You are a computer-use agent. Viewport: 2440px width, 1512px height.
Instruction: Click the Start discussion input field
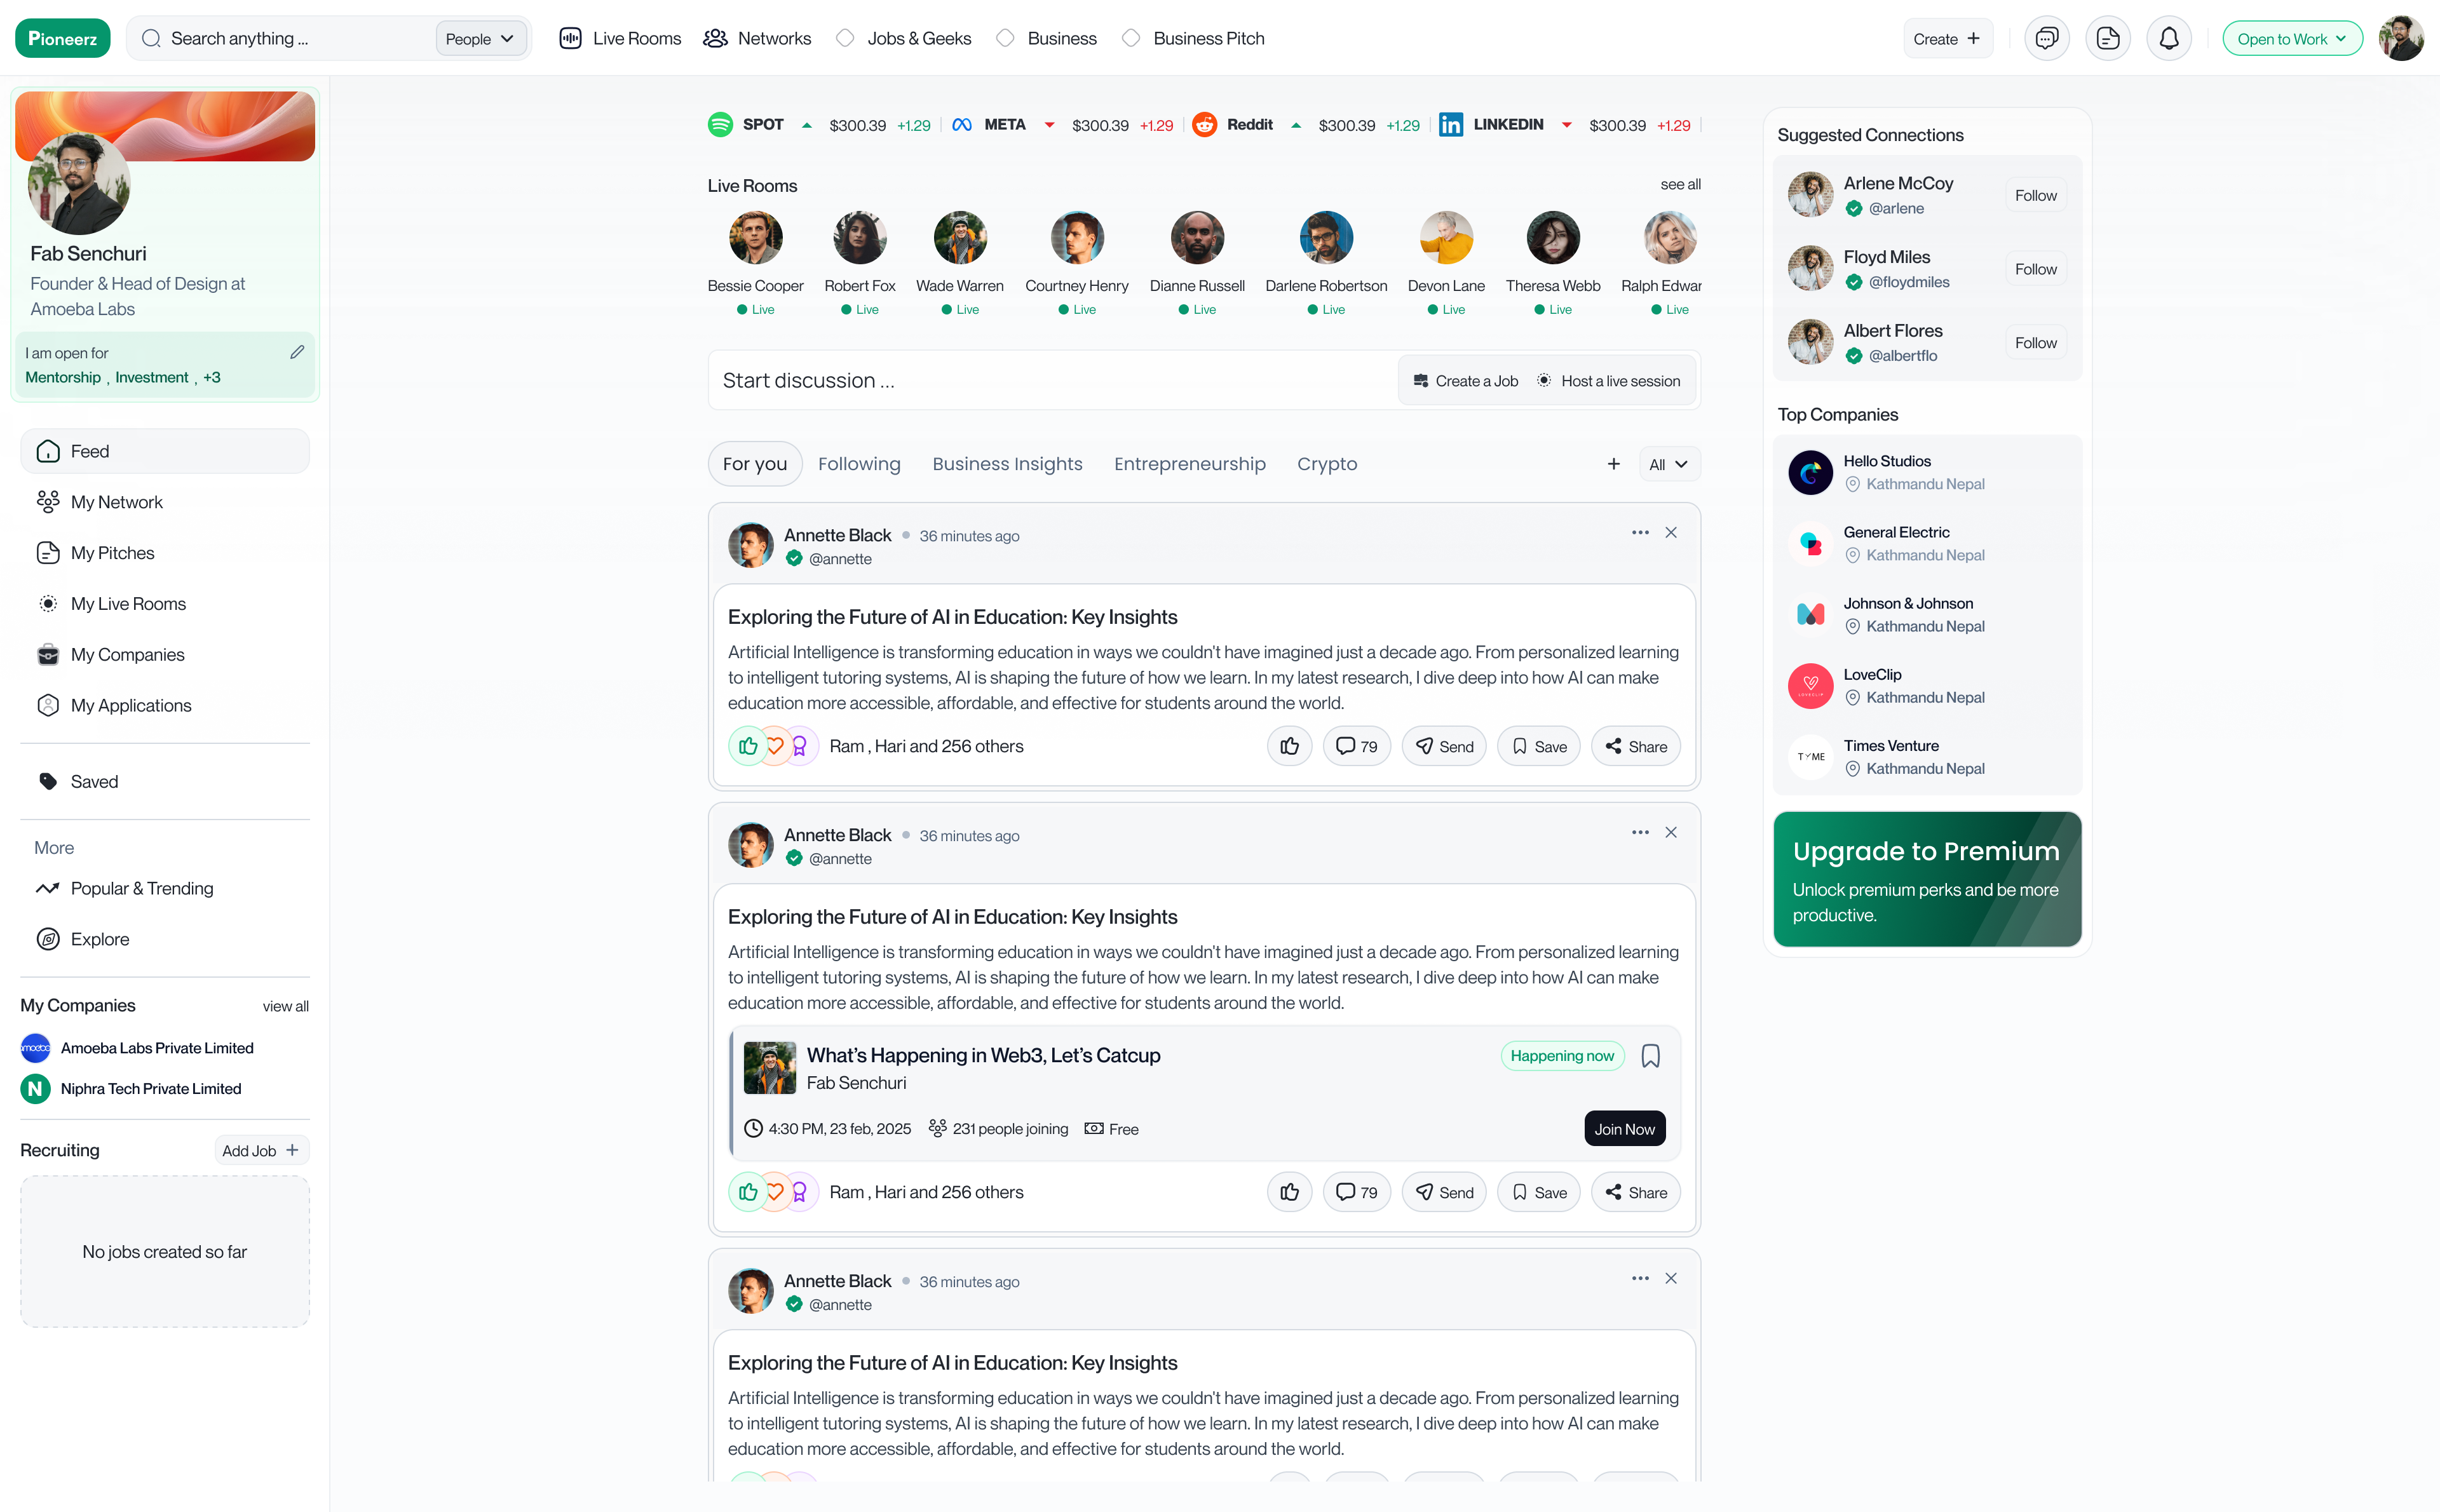(x=1053, y=381)
